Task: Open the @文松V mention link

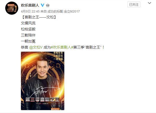Action: click(x=36, y=47)
